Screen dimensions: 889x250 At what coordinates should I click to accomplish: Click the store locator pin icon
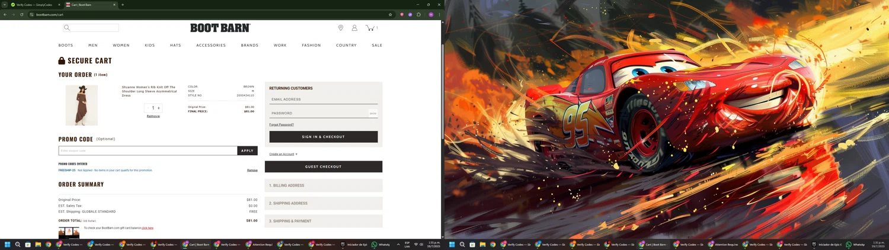coord(341,28)
